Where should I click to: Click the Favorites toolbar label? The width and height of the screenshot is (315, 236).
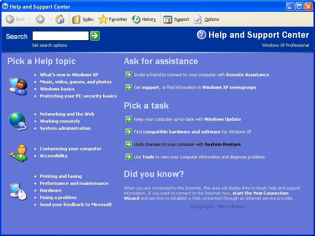click(118, 19)
